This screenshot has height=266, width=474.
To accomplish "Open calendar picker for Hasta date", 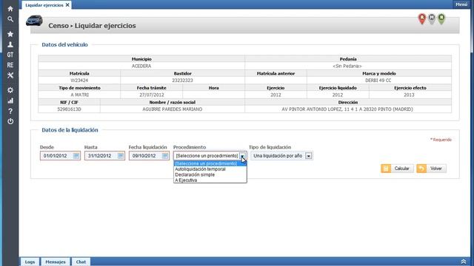I will (x=120, y=156).
